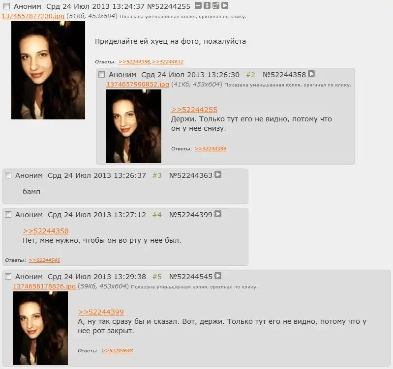This screenshot has height=369, width=393.
Task: Expand the image thumbnail in reply #5
Action: pyautogui.click(x=40, y=328)
